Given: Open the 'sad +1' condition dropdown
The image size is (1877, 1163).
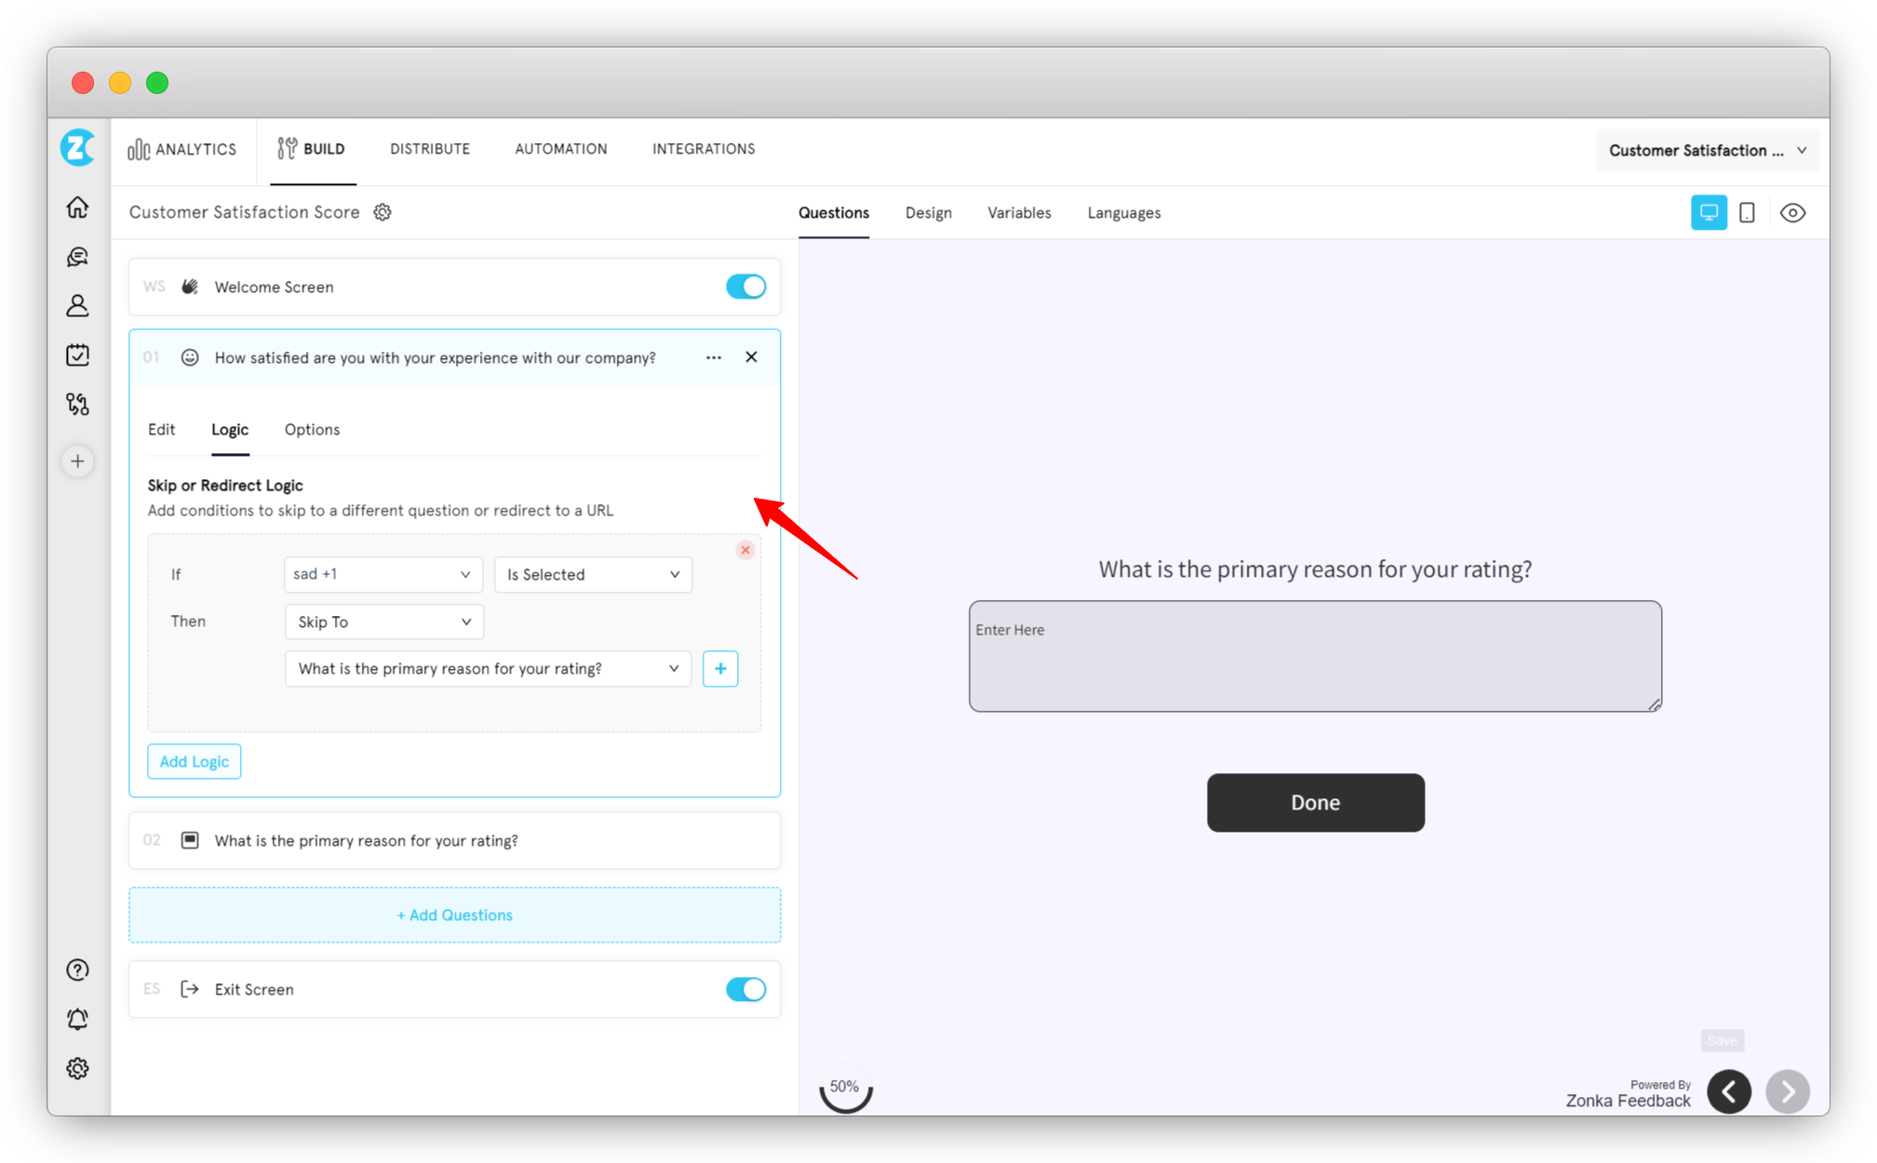Looking at the screenshot, I should pos(382,574).
